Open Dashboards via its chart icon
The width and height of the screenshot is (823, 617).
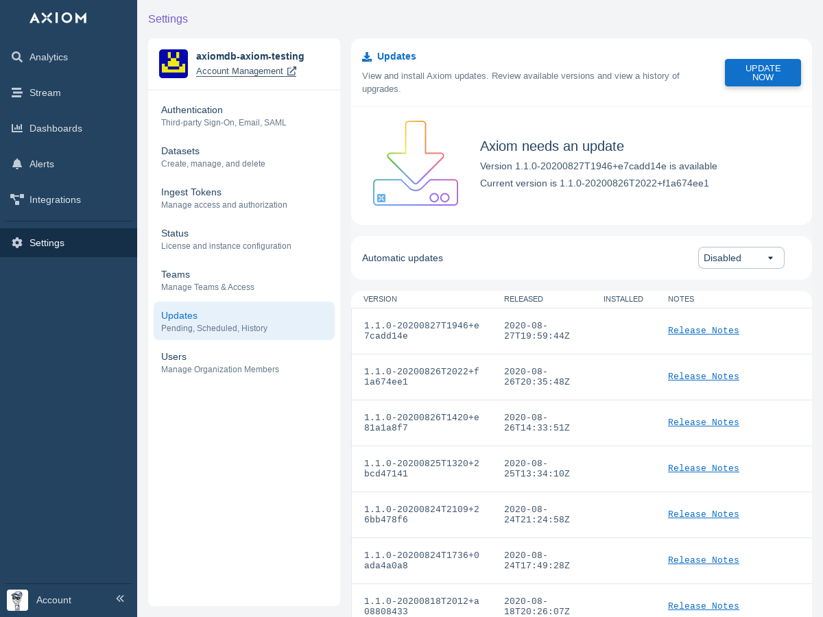(x=17, y=128)
